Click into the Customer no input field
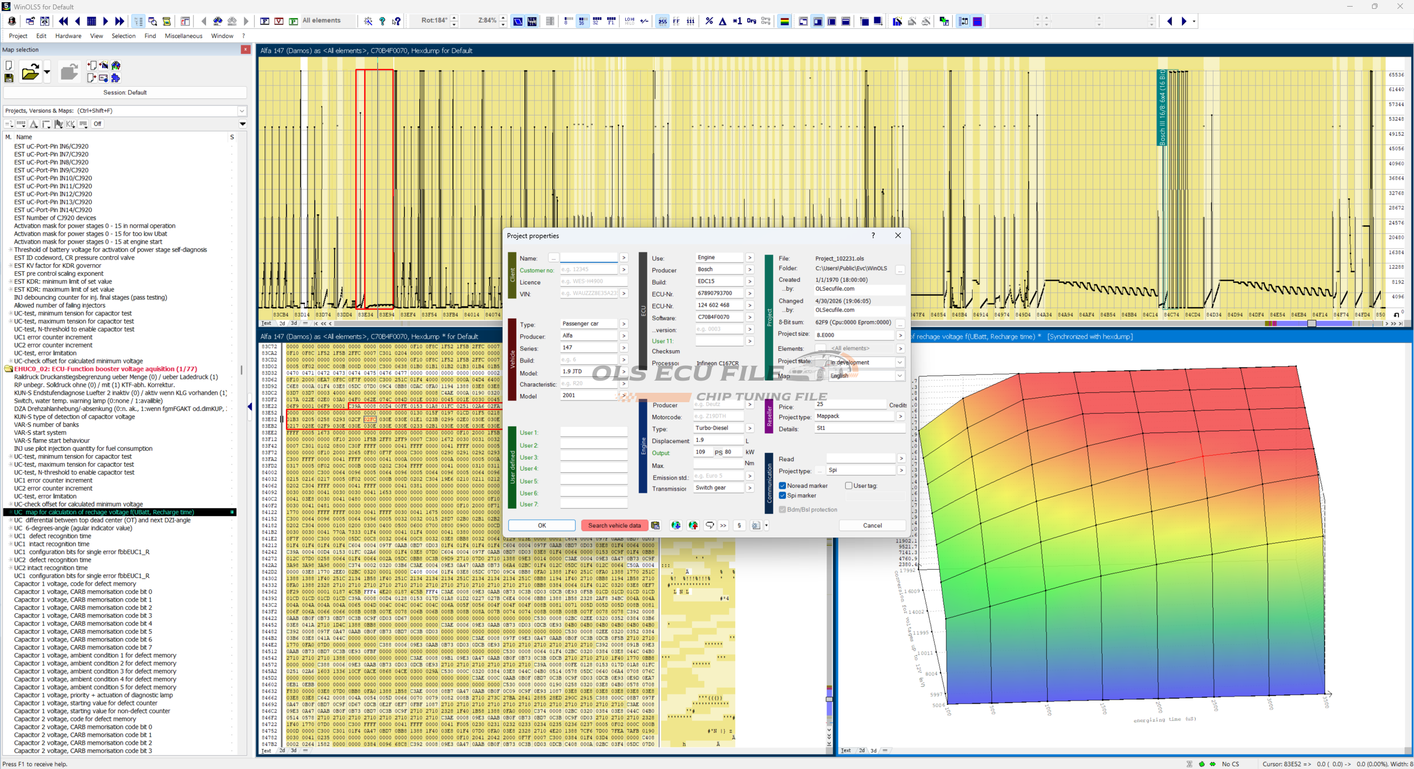Viewport: 1414px width, 769px height. pos(589,270)
